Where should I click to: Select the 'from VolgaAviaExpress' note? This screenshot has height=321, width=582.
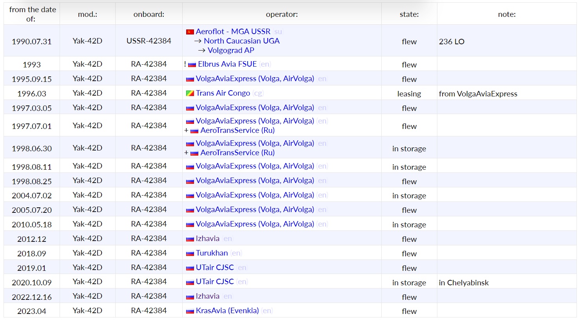pos(478,94)
